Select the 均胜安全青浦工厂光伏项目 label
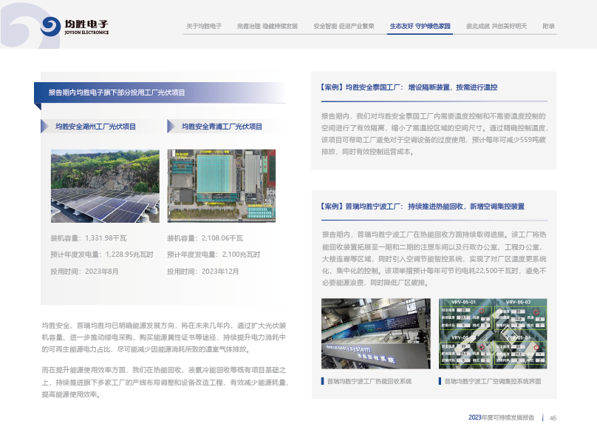 222,127
